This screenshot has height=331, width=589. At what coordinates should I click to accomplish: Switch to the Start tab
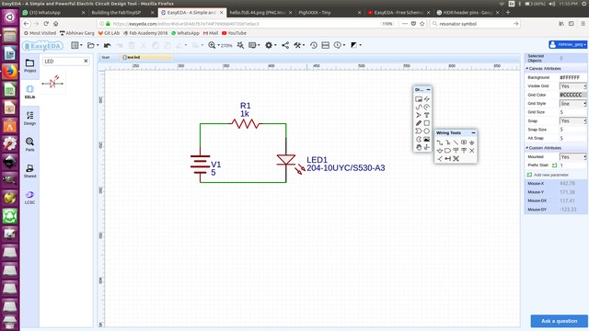click(x=106, y=57)
